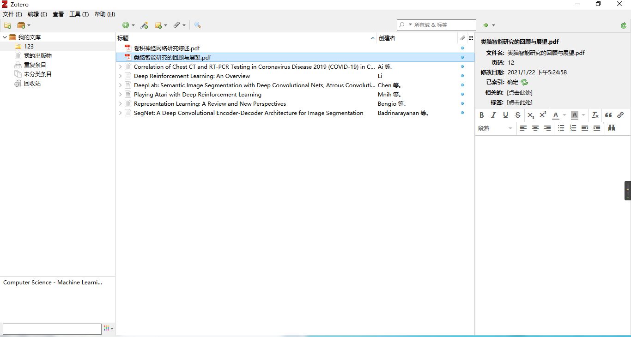Image resolution: width=631 pixels, height=337 pixels.
Task: Sort items by the 创建者 column header
Action: [x=417, y=38]
